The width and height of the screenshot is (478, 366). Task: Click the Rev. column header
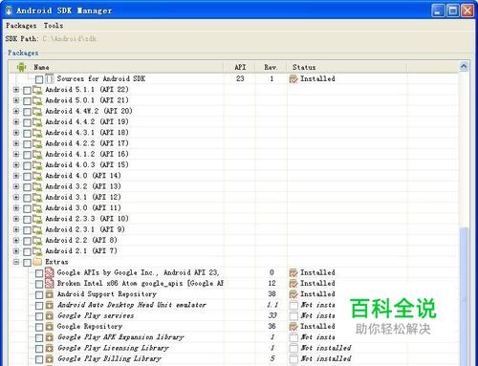[271, 67]
